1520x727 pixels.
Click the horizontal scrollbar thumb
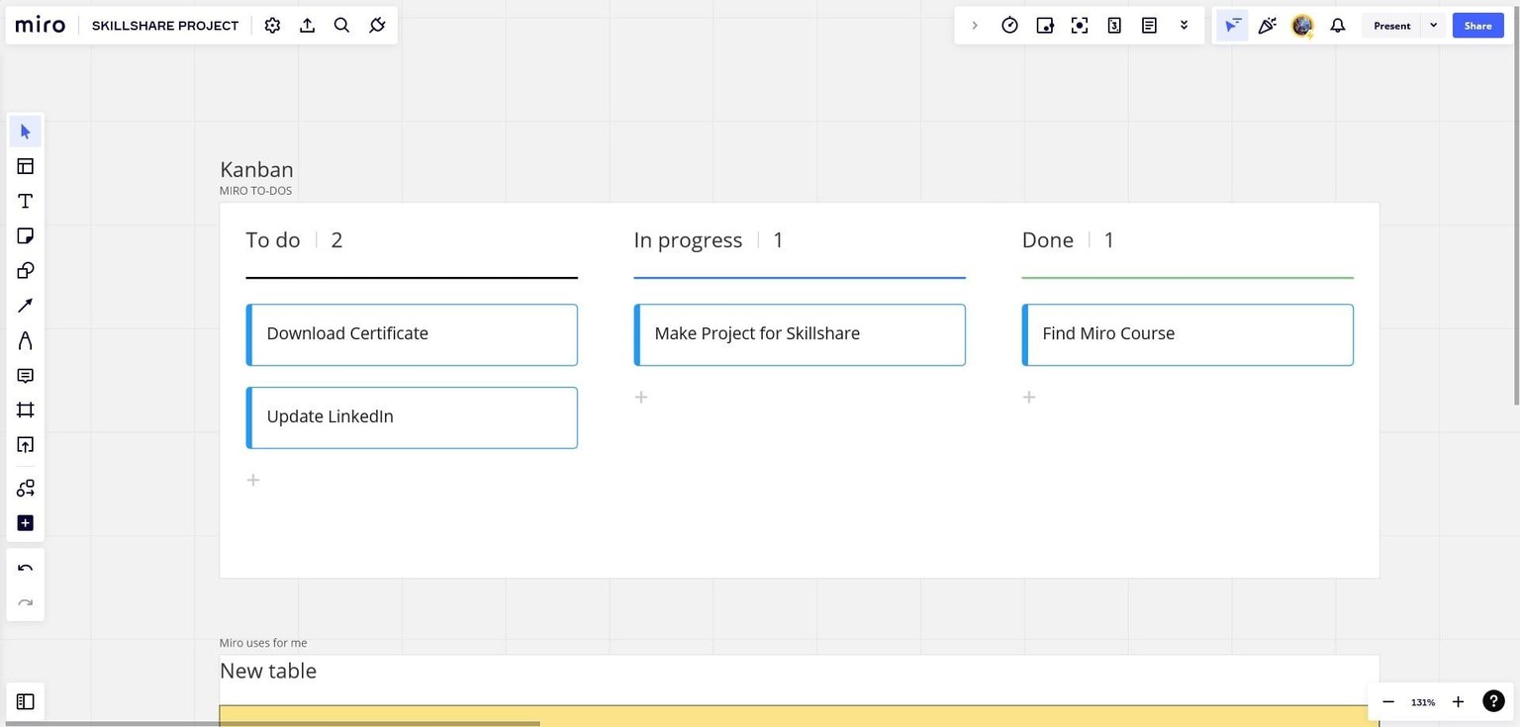click(x=272, y=724)
